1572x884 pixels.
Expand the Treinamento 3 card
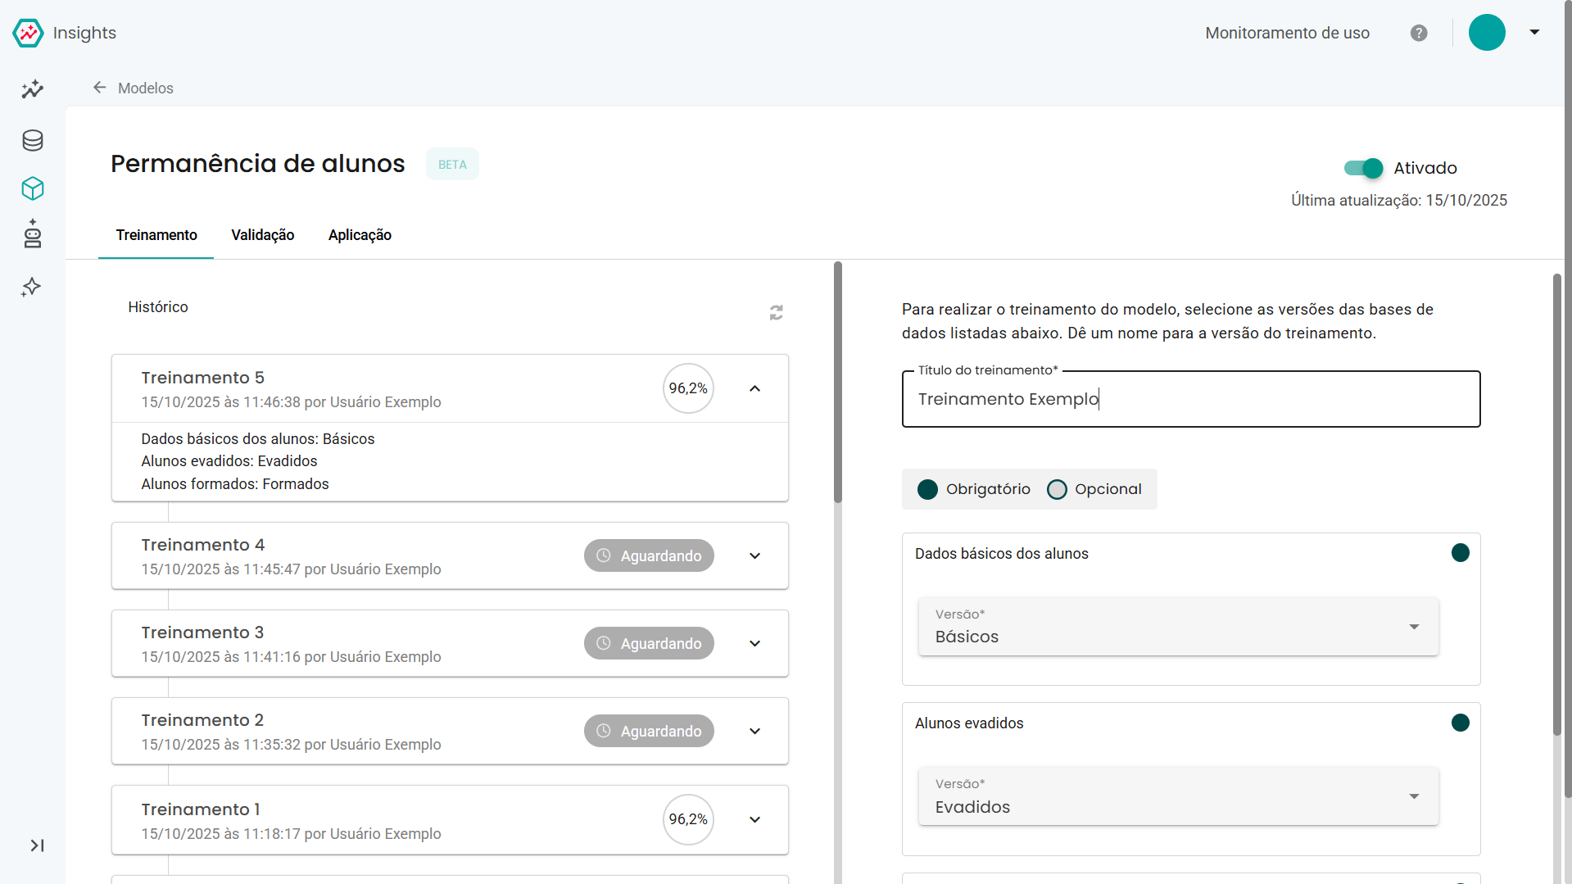click(x=754, y=643)
